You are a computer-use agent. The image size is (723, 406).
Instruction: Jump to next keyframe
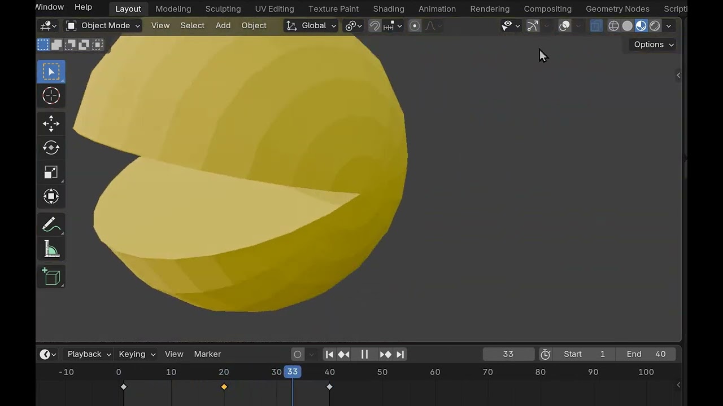386,354
